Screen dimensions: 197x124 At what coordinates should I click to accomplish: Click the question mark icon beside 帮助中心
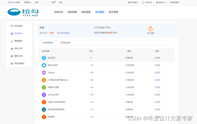(157, 2)
